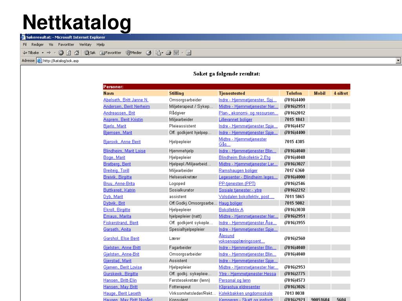Open Blindheim Bokollektiv 2.Etg link
Image resolution: width=402 pixels, height=301 pixels.
coord(244,158)
